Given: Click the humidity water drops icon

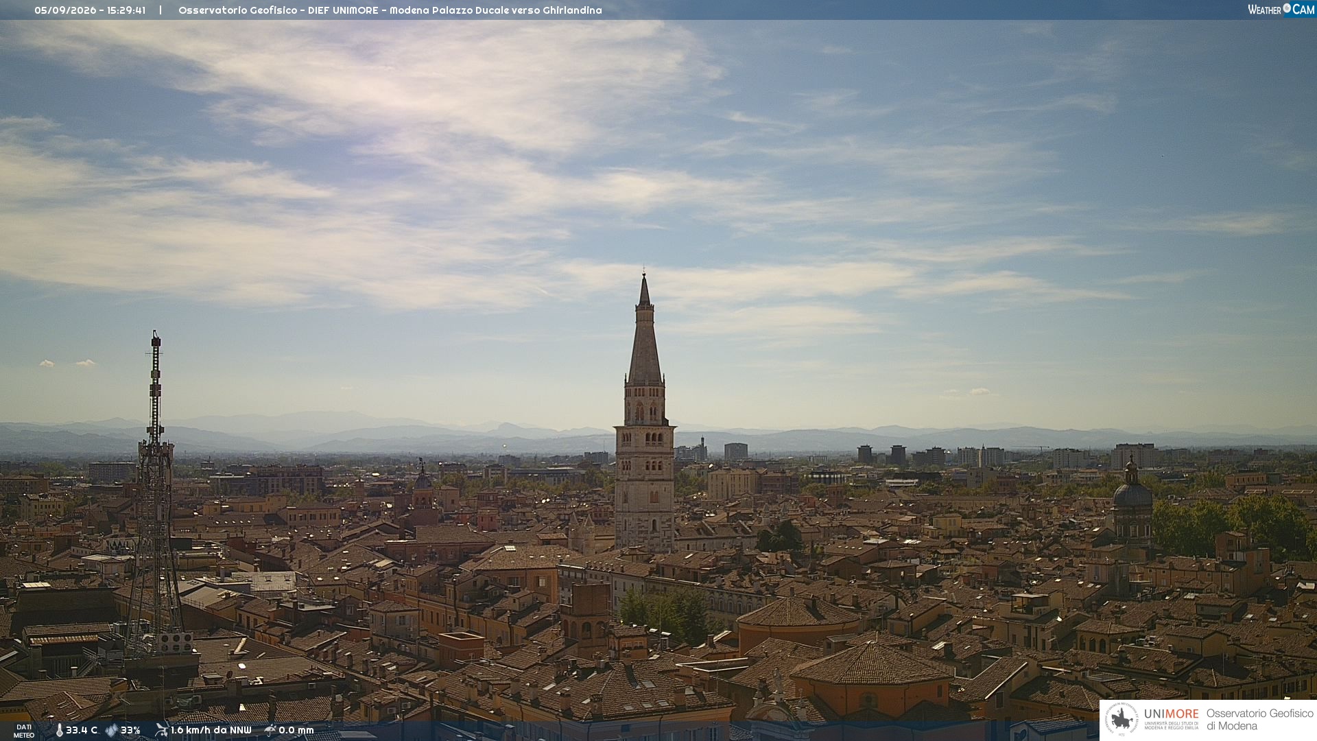Looking at the screenshot, I should [x=111, y=731].
